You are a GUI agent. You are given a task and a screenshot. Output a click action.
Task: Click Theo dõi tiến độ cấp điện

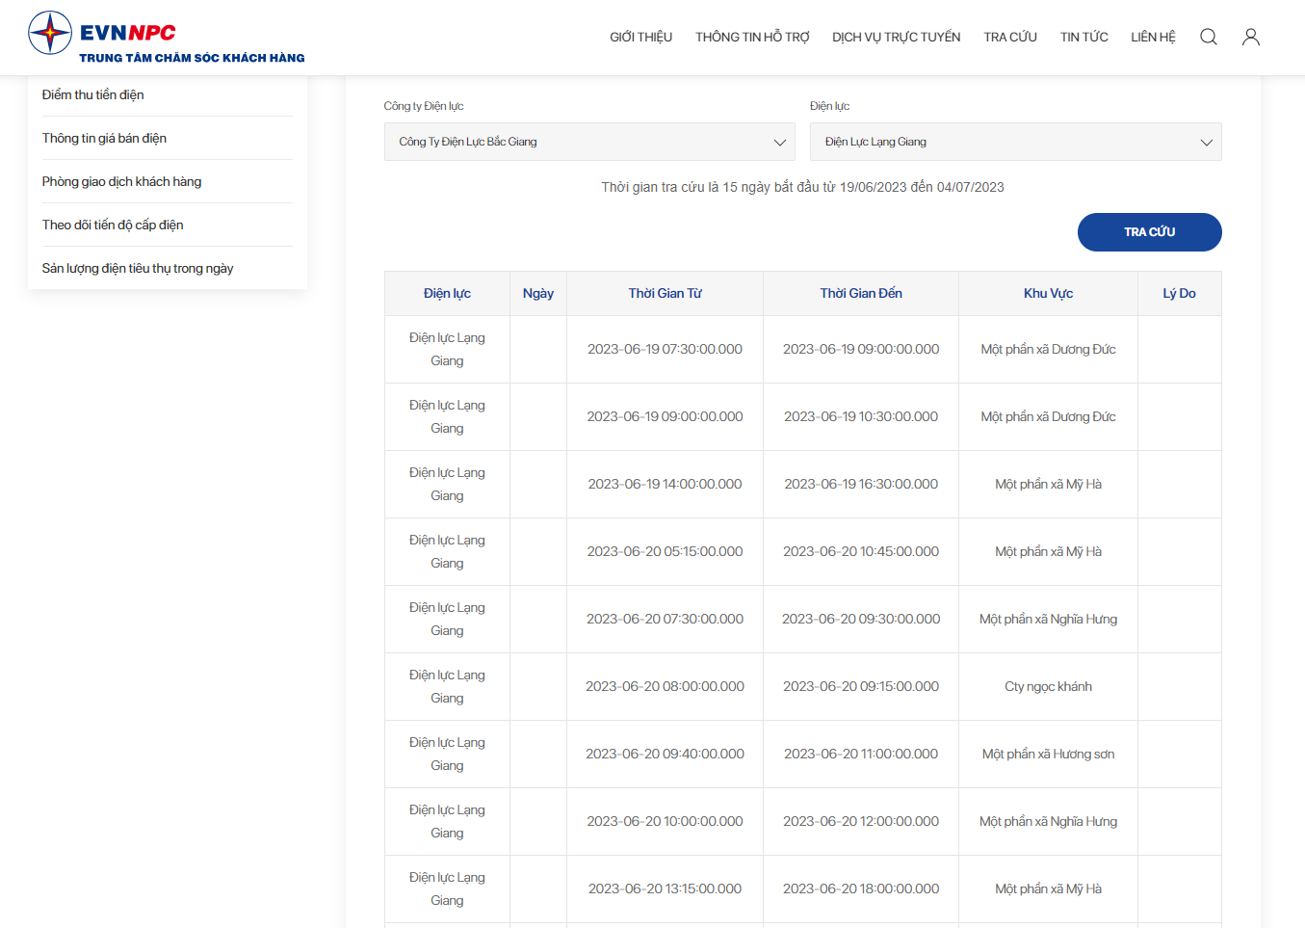coord(113,225)
